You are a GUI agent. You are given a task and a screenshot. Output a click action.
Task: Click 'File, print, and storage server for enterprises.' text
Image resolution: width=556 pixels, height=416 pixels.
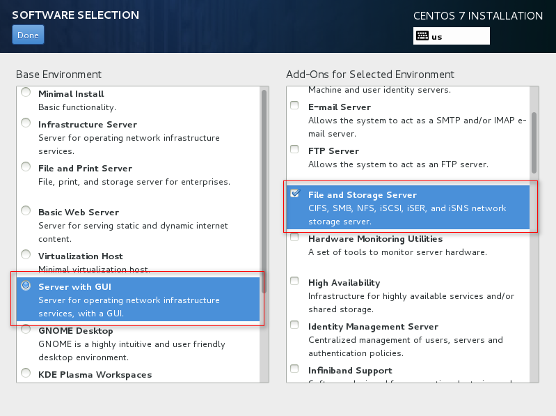tap(134, 182)
